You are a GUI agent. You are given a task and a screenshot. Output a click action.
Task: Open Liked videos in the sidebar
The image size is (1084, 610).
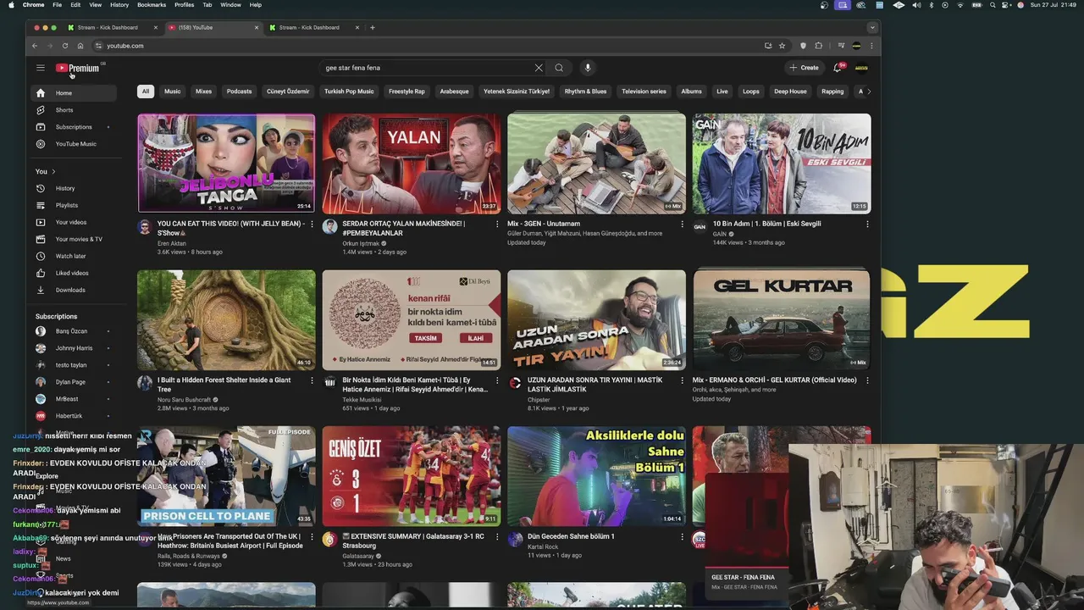pyautogui.click(x=74, y=273)
